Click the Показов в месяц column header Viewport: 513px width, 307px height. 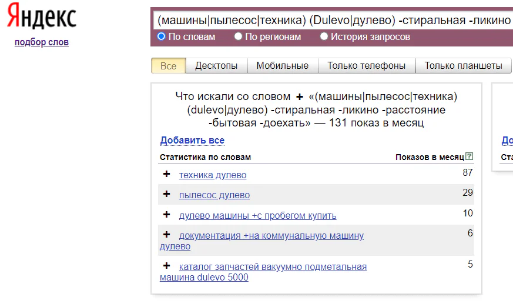(430, 157)
